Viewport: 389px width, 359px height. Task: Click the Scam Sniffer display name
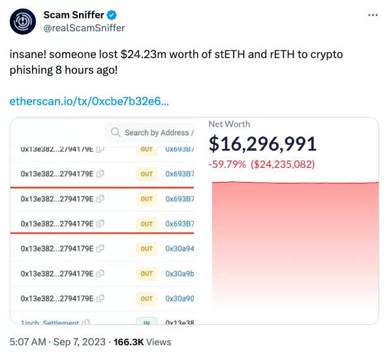tap(74, 15)
